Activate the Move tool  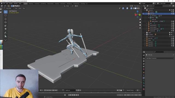[5, 19]
